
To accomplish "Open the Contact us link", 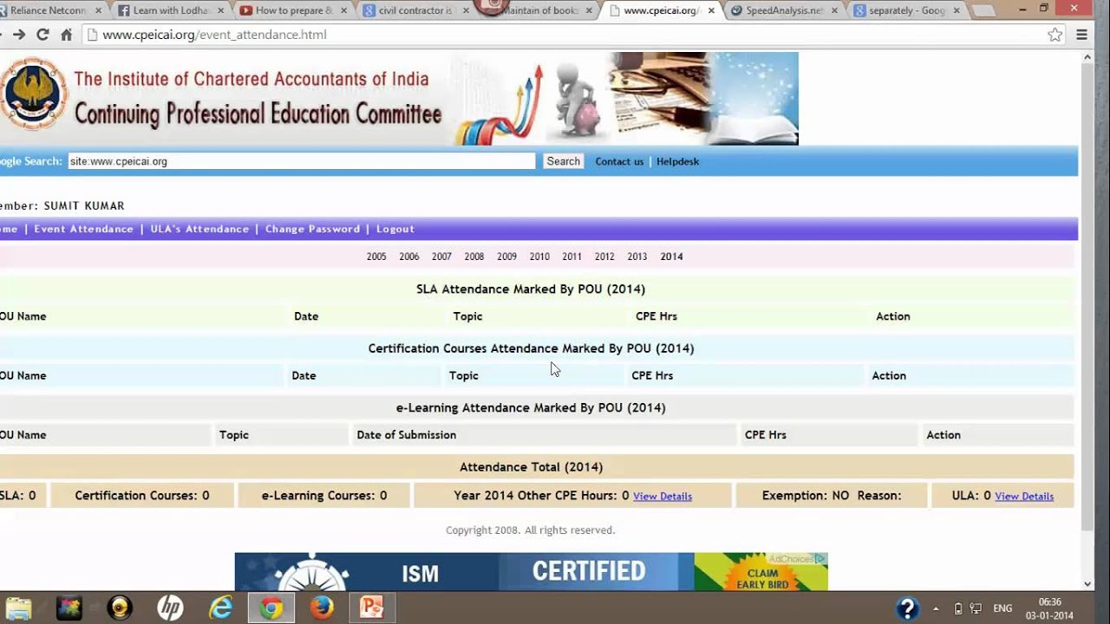I will 619,162.
